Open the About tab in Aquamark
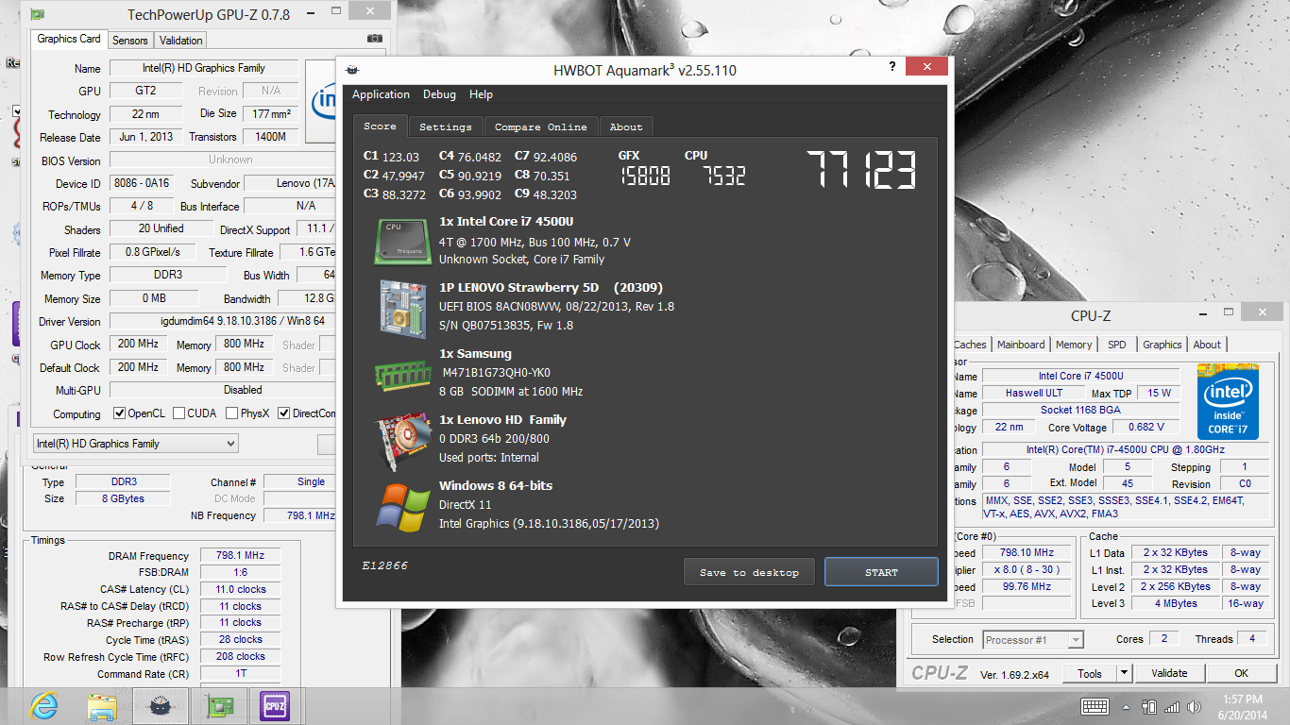This screenshot has width=1290, height=725. pyautogui.click(x=625, y=126)
